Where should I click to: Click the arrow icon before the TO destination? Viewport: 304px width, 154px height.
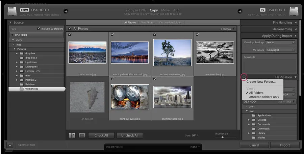pos(240,11)
